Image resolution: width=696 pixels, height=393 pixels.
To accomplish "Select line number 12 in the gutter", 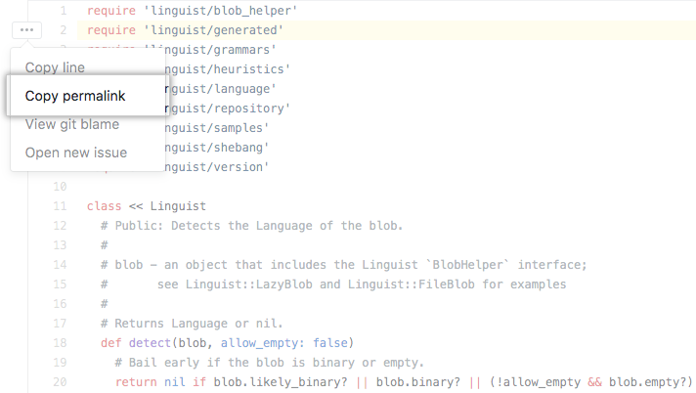I will pos(60,226).
